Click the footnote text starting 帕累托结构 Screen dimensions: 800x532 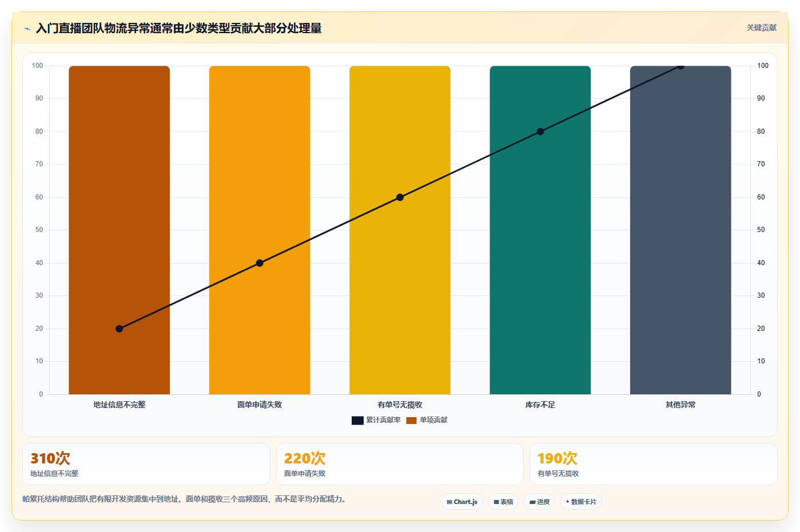184,499
